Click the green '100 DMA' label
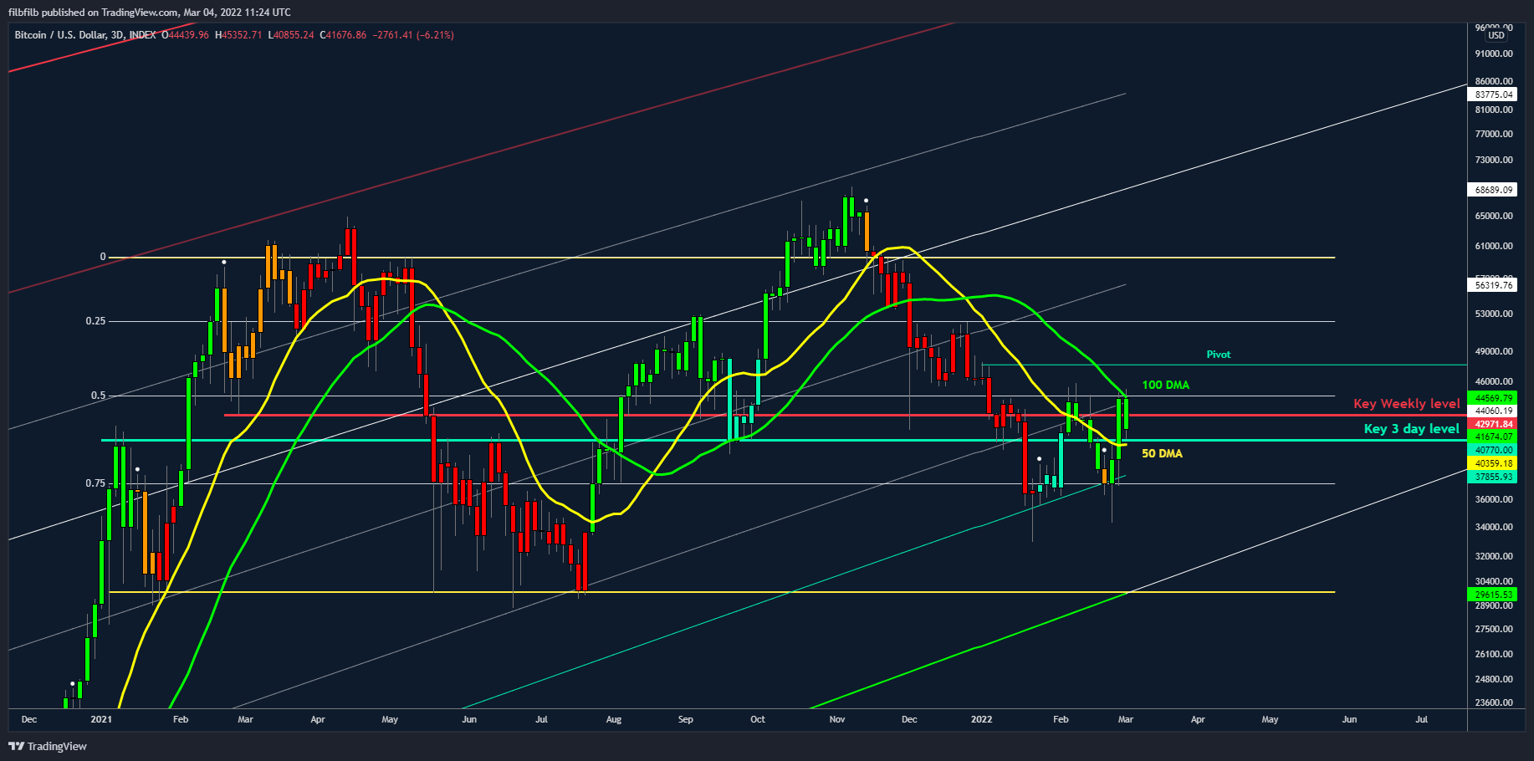 pyautogui.click(x=1165, y=386)
